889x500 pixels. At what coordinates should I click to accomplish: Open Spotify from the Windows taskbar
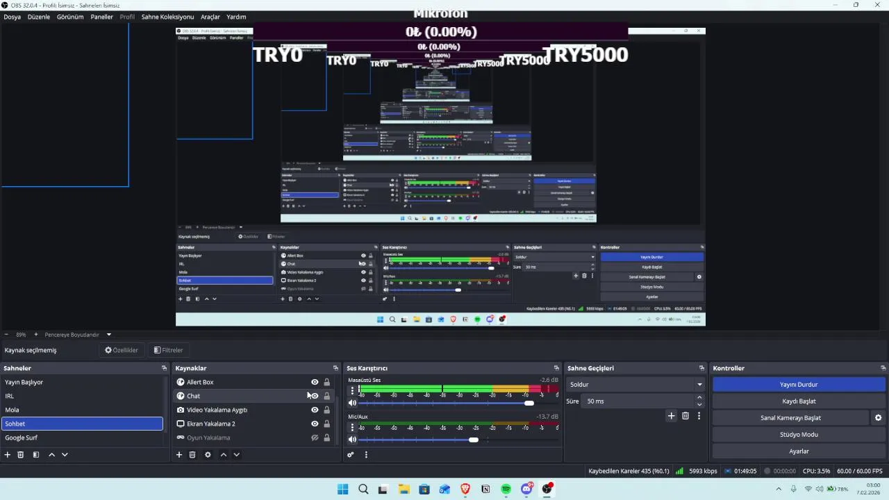click(x=506, y=489)
